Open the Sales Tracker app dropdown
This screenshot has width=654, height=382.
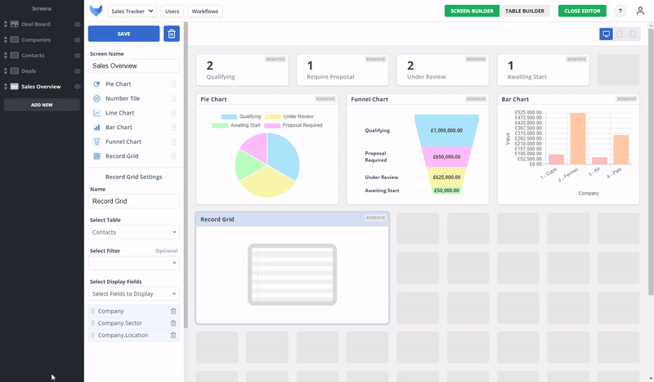tap(132, 11)
